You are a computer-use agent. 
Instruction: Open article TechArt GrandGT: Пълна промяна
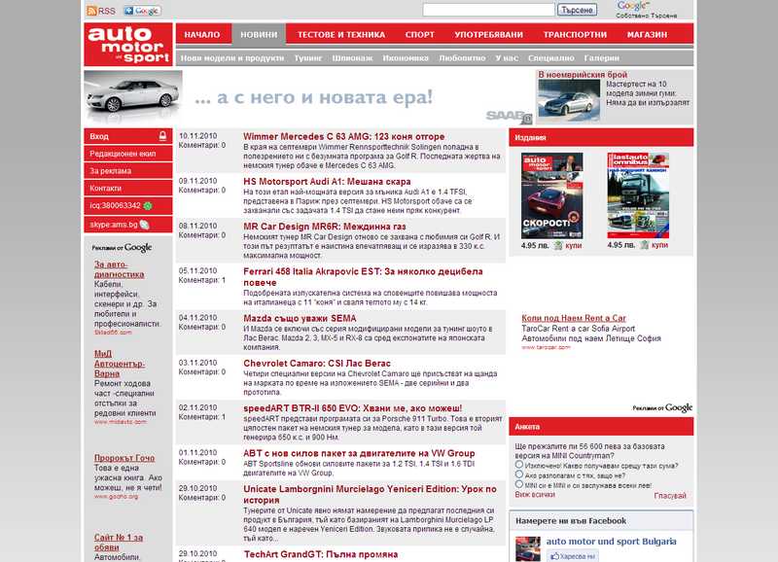[321, 554]
